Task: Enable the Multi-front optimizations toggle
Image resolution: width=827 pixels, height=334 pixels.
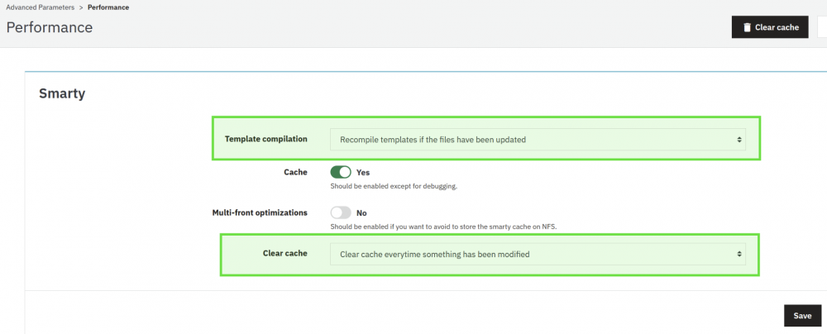Action: 341,212
